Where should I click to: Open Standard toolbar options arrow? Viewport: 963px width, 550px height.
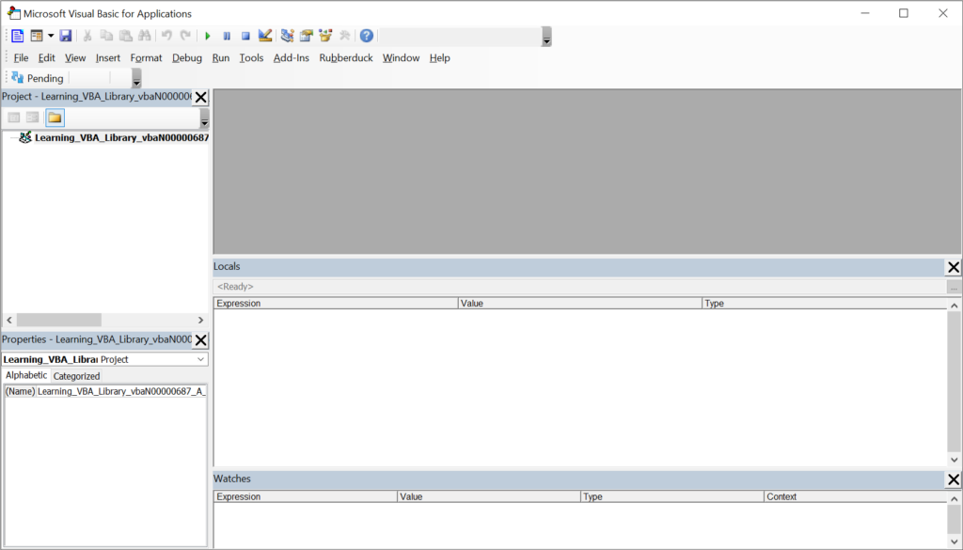pos(546,37)
